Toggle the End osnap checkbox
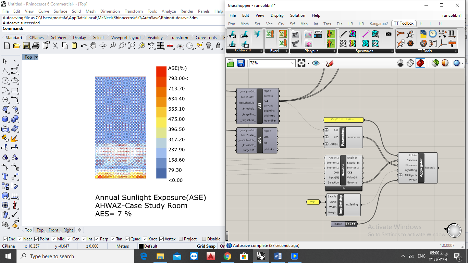Screen dimensions: 468x263 coord(5,239)
